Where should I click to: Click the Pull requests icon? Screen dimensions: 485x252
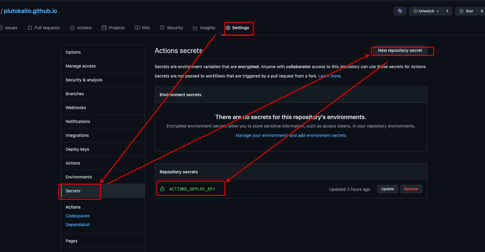30,28
